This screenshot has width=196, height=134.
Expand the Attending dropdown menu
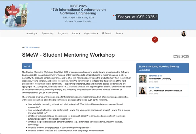pos(32,33)
